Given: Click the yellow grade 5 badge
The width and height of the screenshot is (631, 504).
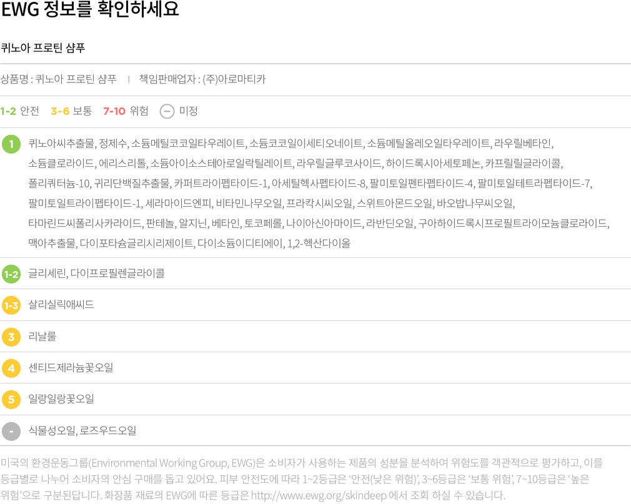Looking at the screenshot, I should [11, 399].
